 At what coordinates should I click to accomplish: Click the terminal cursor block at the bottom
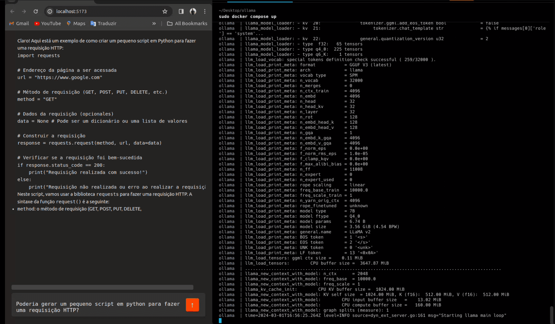point(220,321)
